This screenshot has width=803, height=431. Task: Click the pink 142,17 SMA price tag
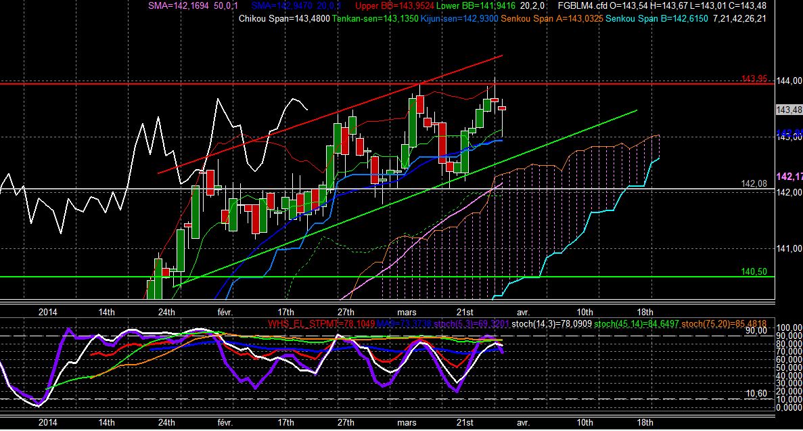pos(789,177)
